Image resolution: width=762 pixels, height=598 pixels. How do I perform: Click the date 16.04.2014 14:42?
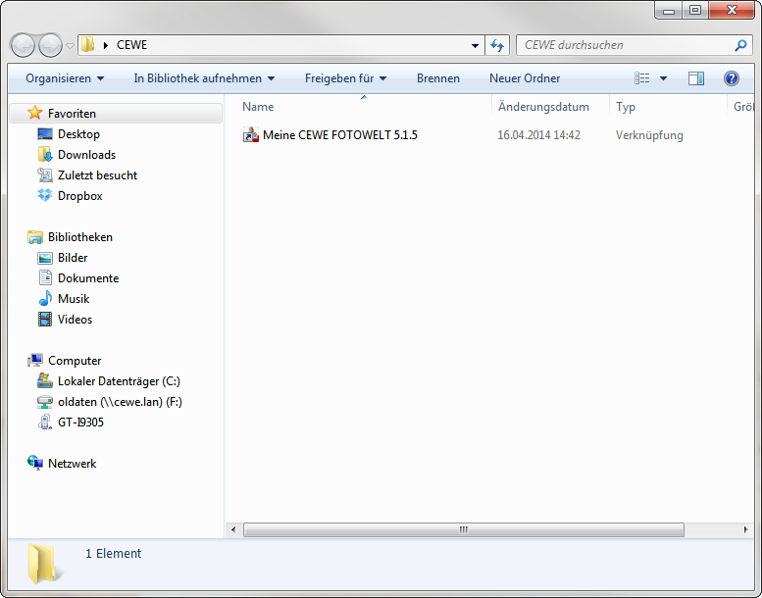tap(538, 135)
